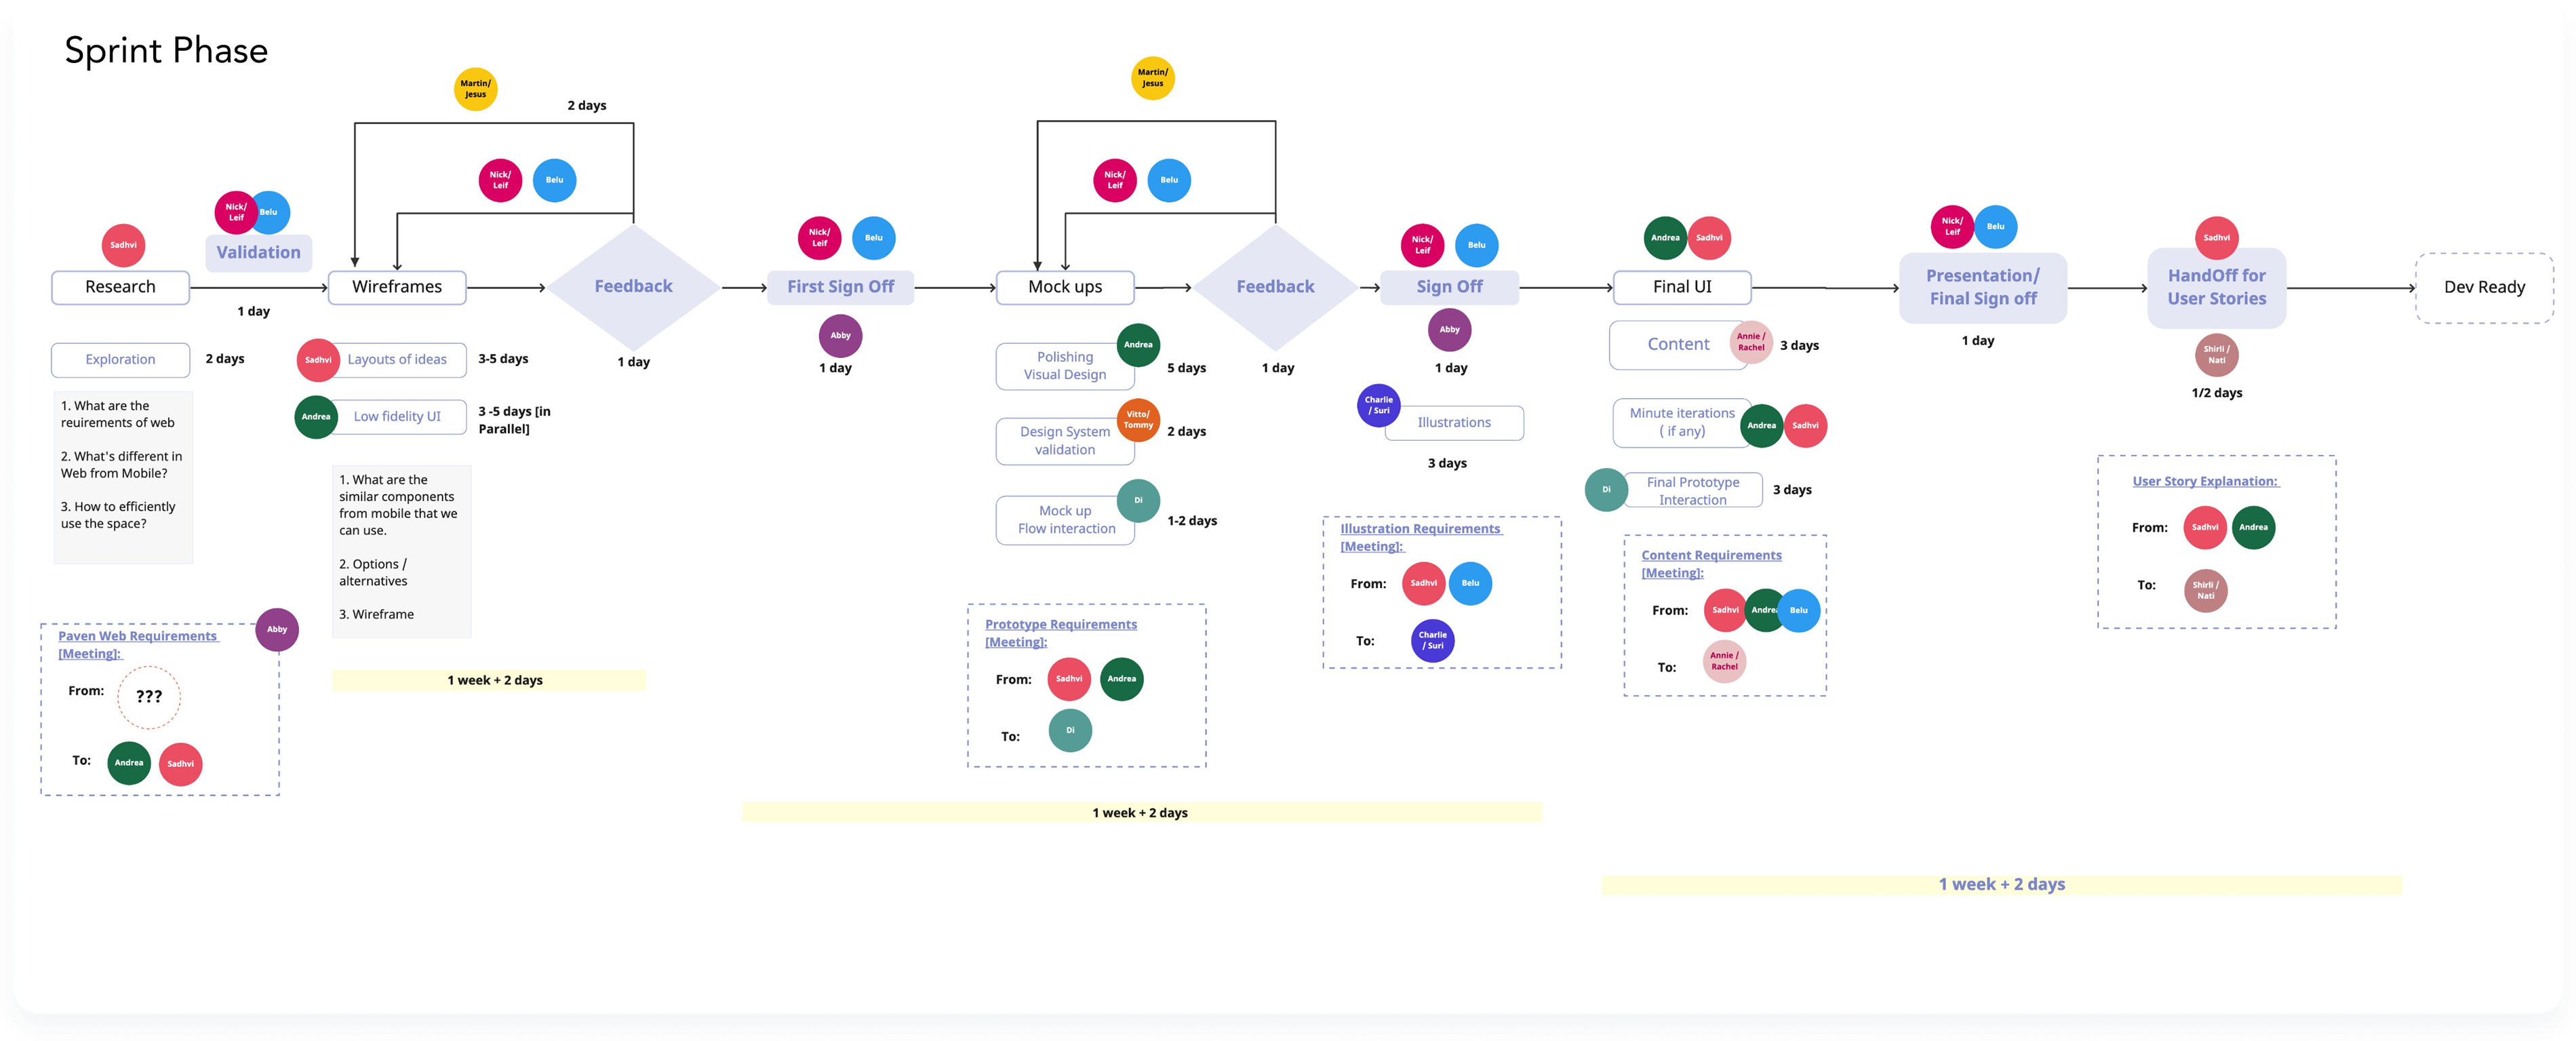
Task: Select the Mock ups process box
Action: click(x=1065, y=287)
